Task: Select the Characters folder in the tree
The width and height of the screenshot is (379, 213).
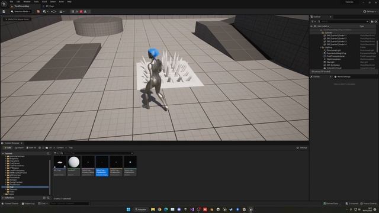Action: click(x=14, y=161)
